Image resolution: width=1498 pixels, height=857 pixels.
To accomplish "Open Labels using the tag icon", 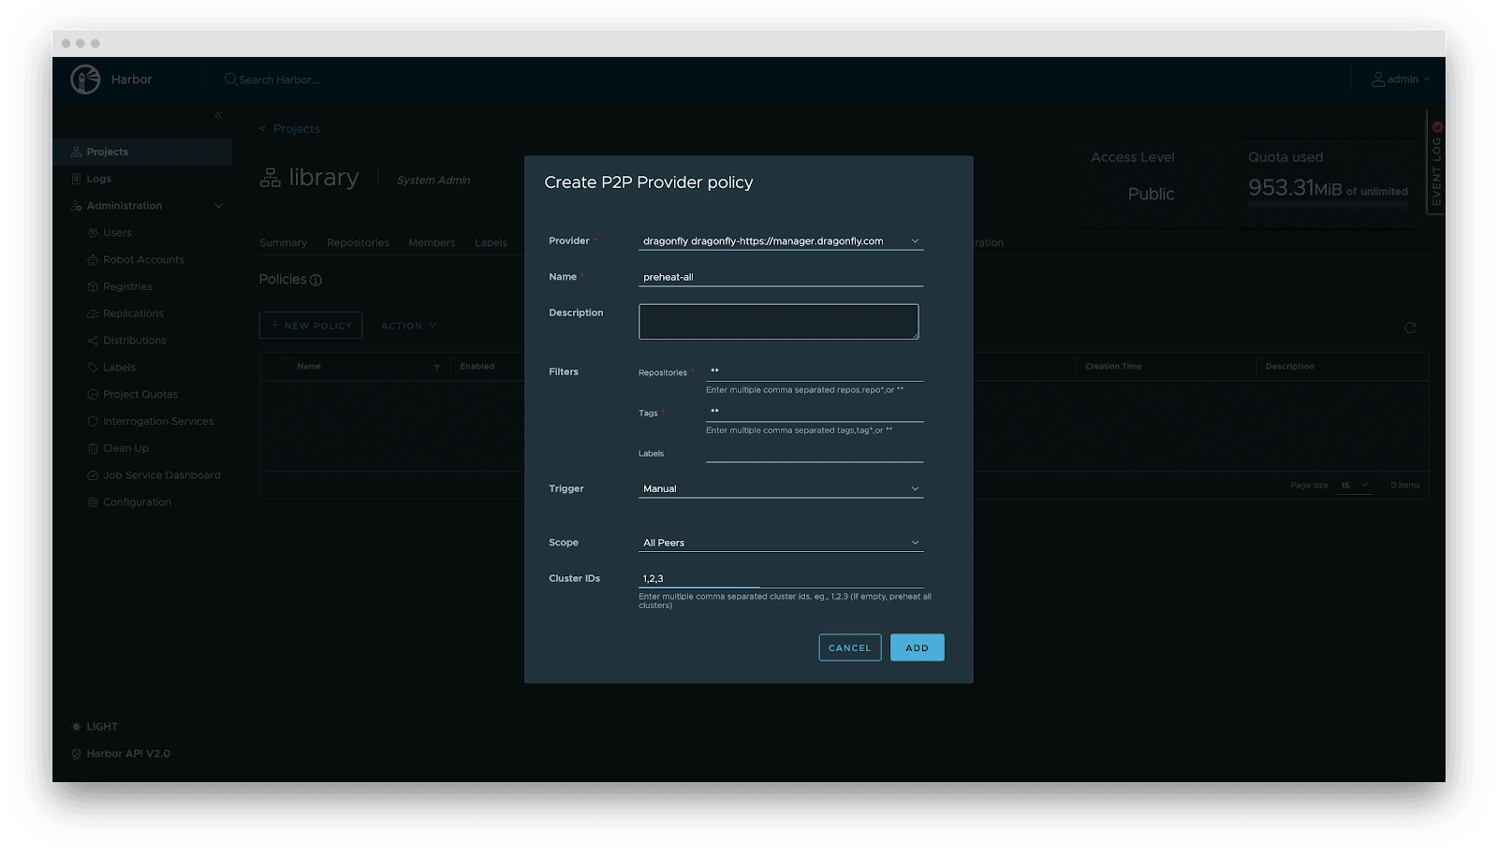I will tap(91, 367).
